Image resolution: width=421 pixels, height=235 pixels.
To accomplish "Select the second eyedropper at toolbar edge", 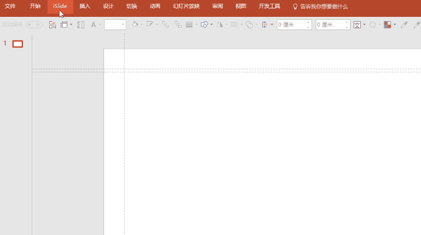I will click(417, 25).
